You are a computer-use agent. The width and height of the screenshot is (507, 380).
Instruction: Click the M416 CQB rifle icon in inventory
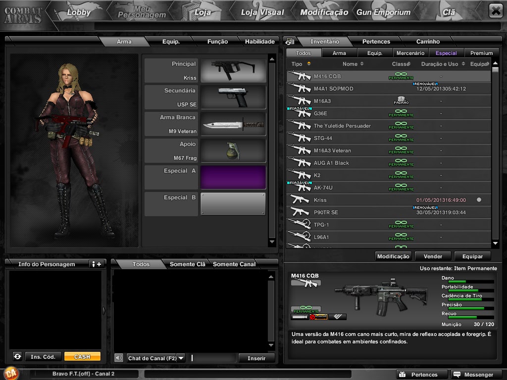tap(299, 76)
